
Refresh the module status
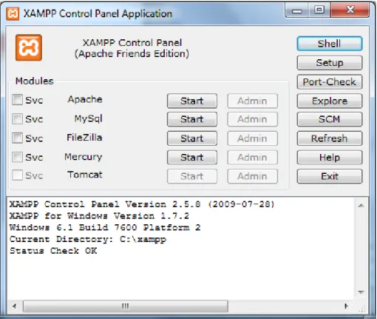[x=330, y=138]
